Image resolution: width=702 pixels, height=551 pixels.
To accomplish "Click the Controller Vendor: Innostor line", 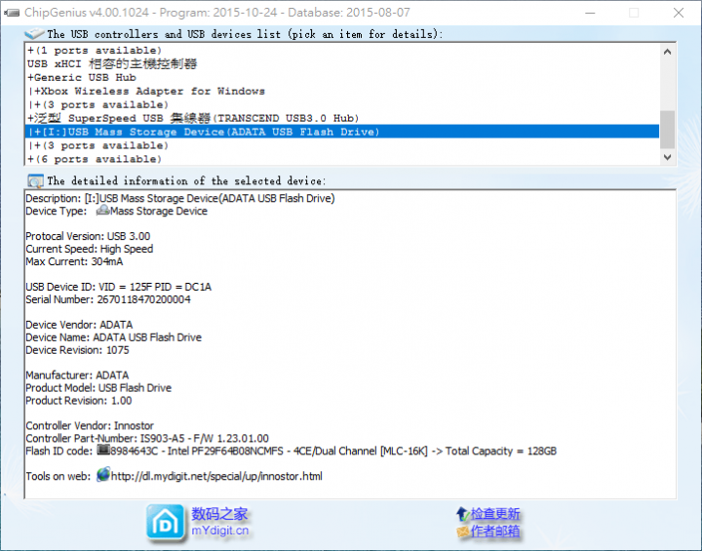I will [90, 425].
